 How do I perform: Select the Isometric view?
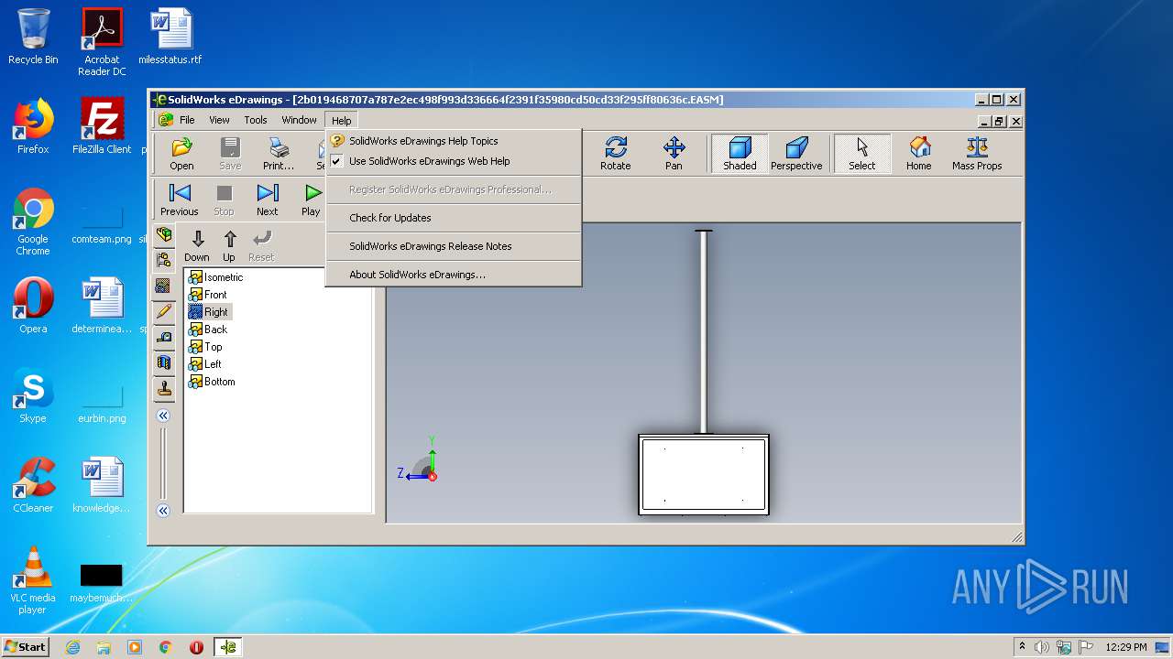click(x=215, y=277)
